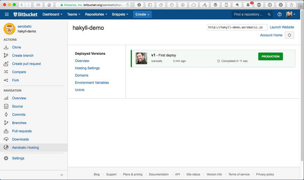The height and width of the screenshot is (180, 304).
Task: Click the Compare shuffle icon
Action: click(6, 72)
